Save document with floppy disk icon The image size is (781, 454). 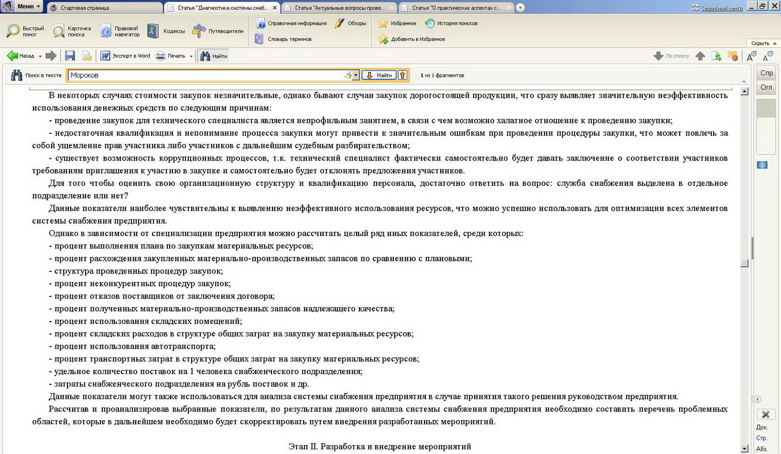click(x=70, y=56)
